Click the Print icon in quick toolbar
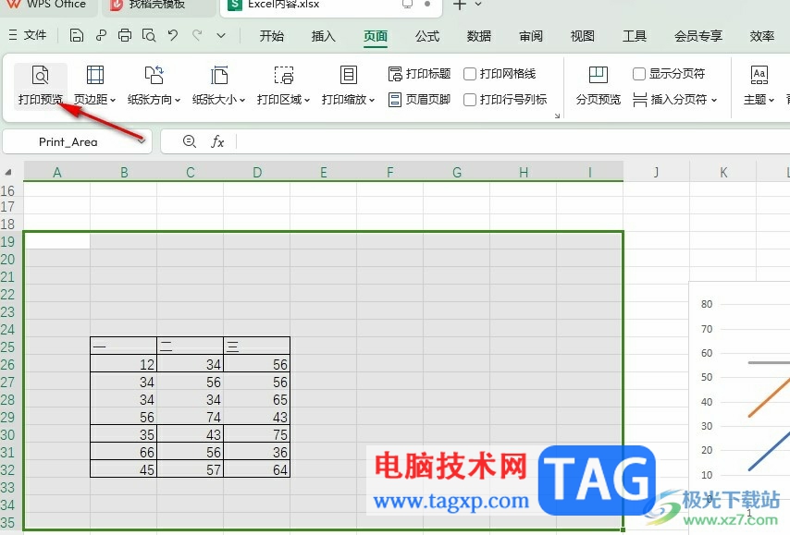Screen dimensions: 790x535 [125, 35]
